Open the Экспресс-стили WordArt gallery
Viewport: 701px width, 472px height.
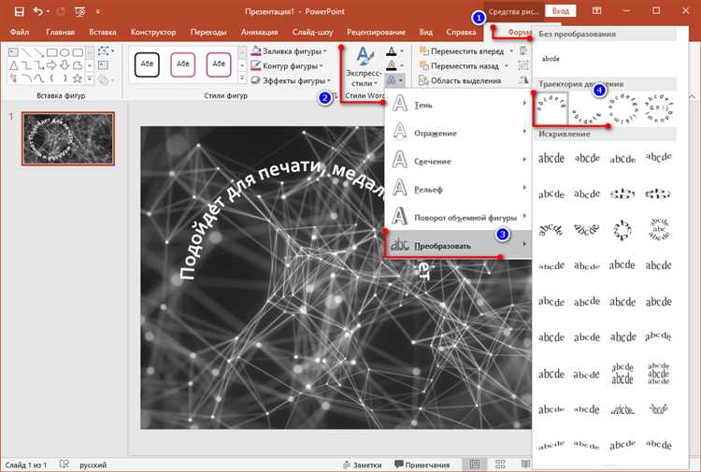tap(364, 66)
